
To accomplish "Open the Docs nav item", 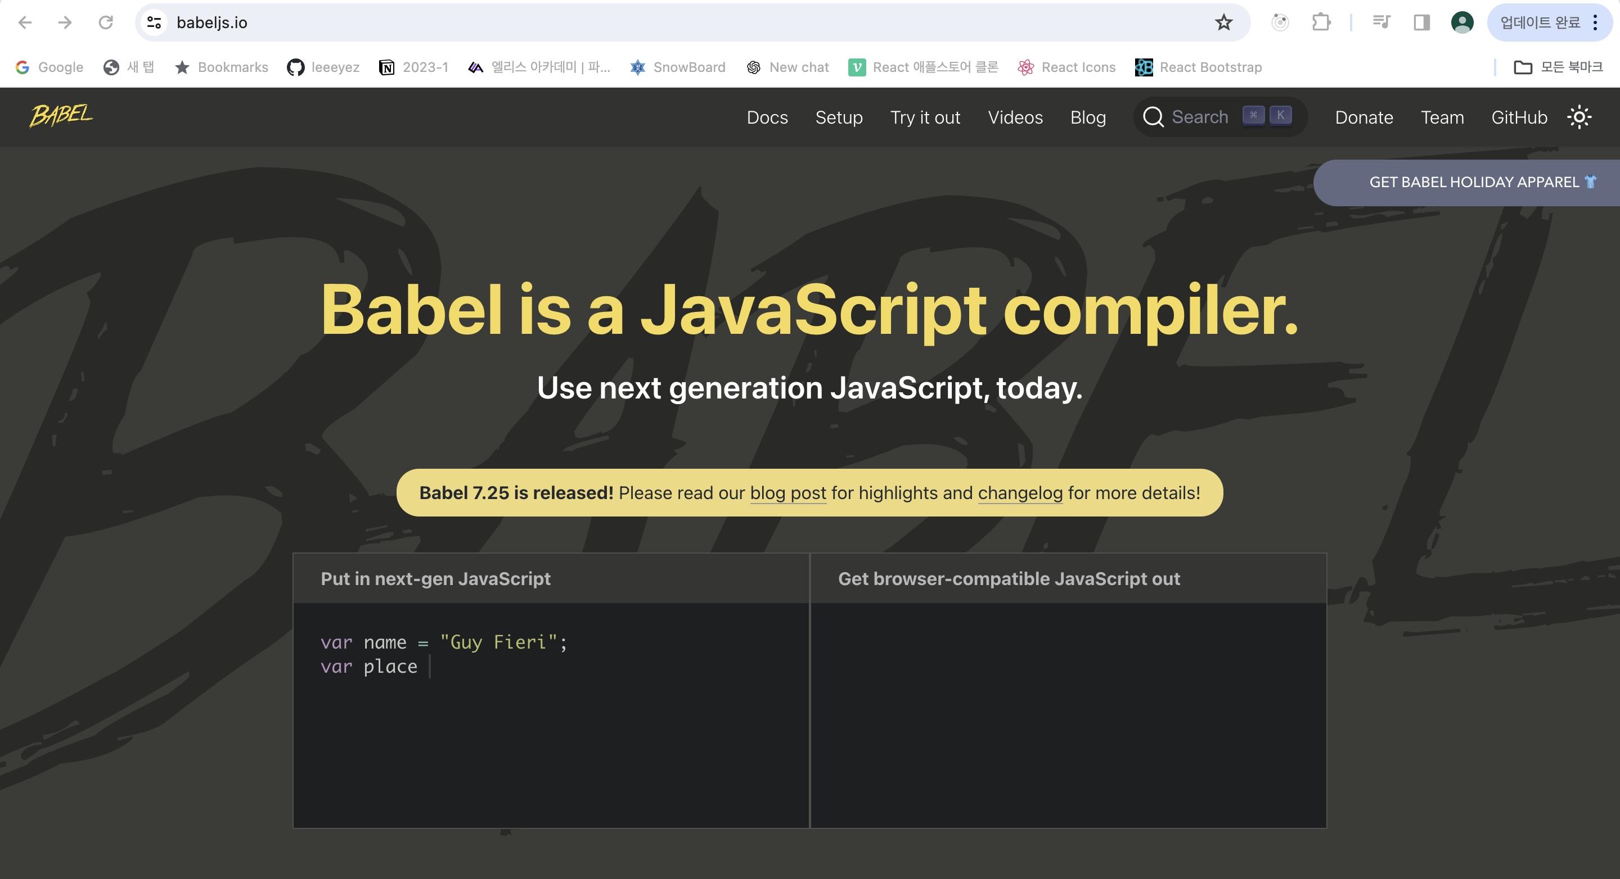I will [767, 117].
